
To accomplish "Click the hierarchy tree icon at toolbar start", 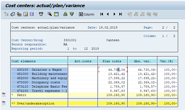I will (6, 14).
